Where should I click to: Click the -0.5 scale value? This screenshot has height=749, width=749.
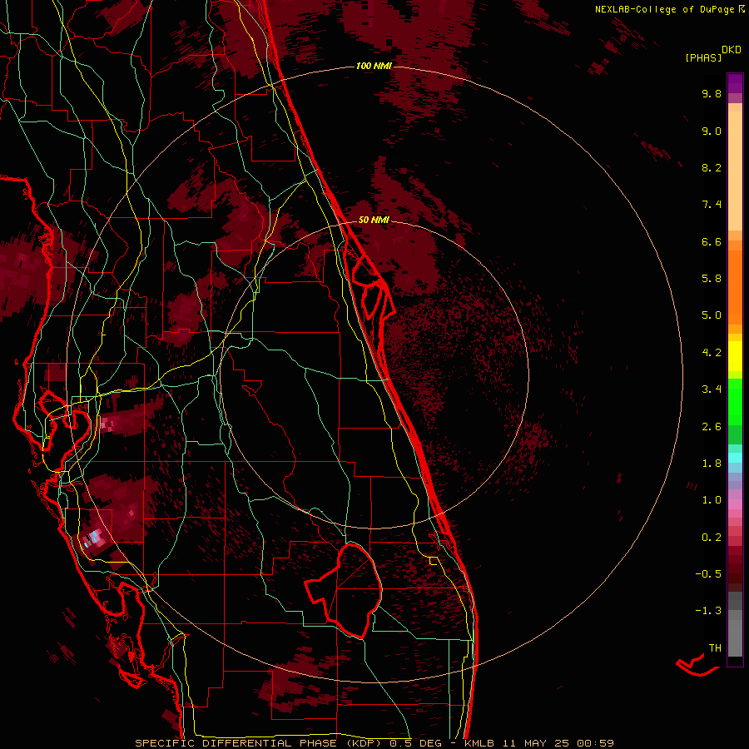point(708,574)
